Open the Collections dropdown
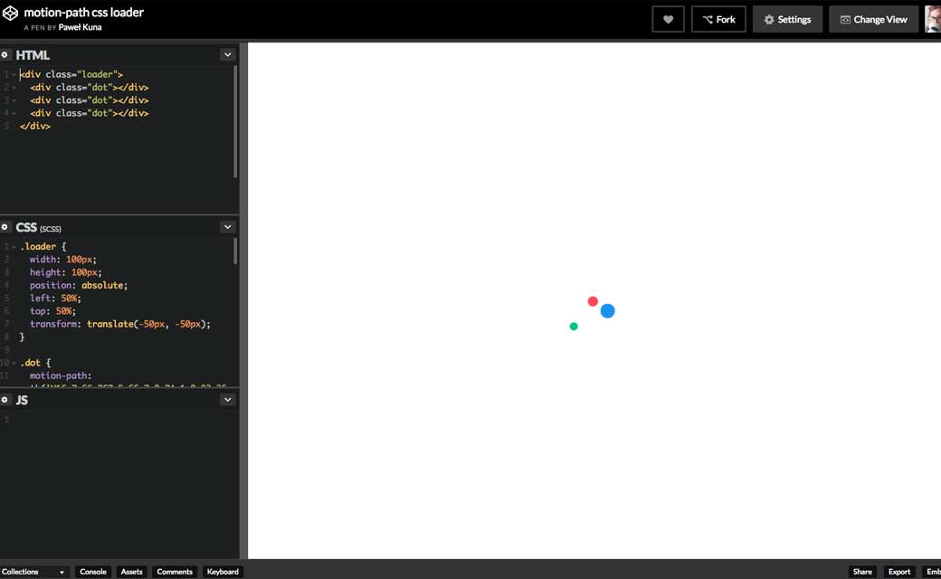This screenshot has height=579, width=941. click(34, 572)
